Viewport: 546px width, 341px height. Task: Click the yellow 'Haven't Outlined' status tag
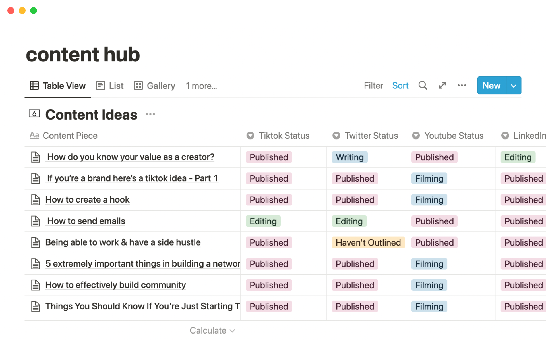[368, 242]
